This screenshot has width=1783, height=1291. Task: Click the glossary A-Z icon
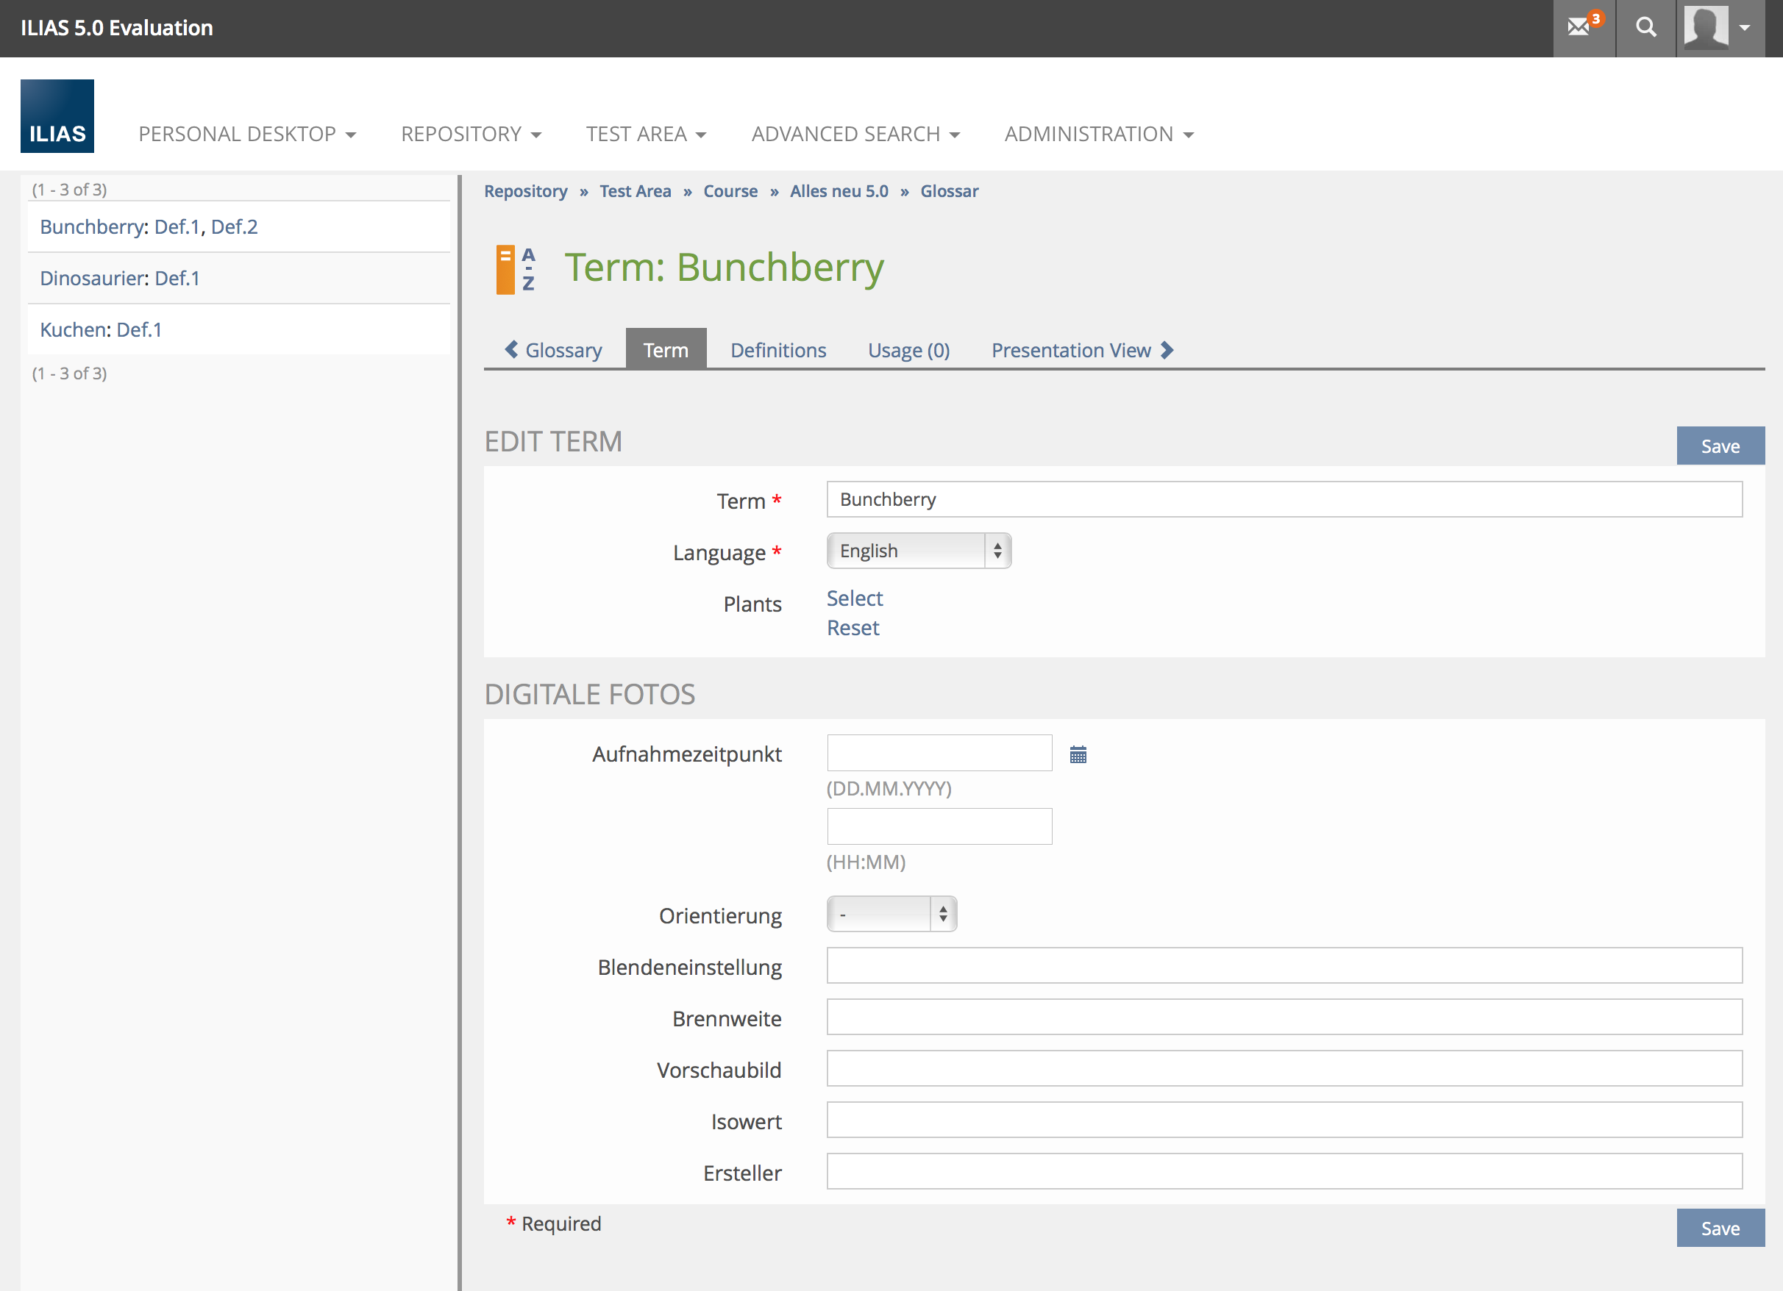516,269
